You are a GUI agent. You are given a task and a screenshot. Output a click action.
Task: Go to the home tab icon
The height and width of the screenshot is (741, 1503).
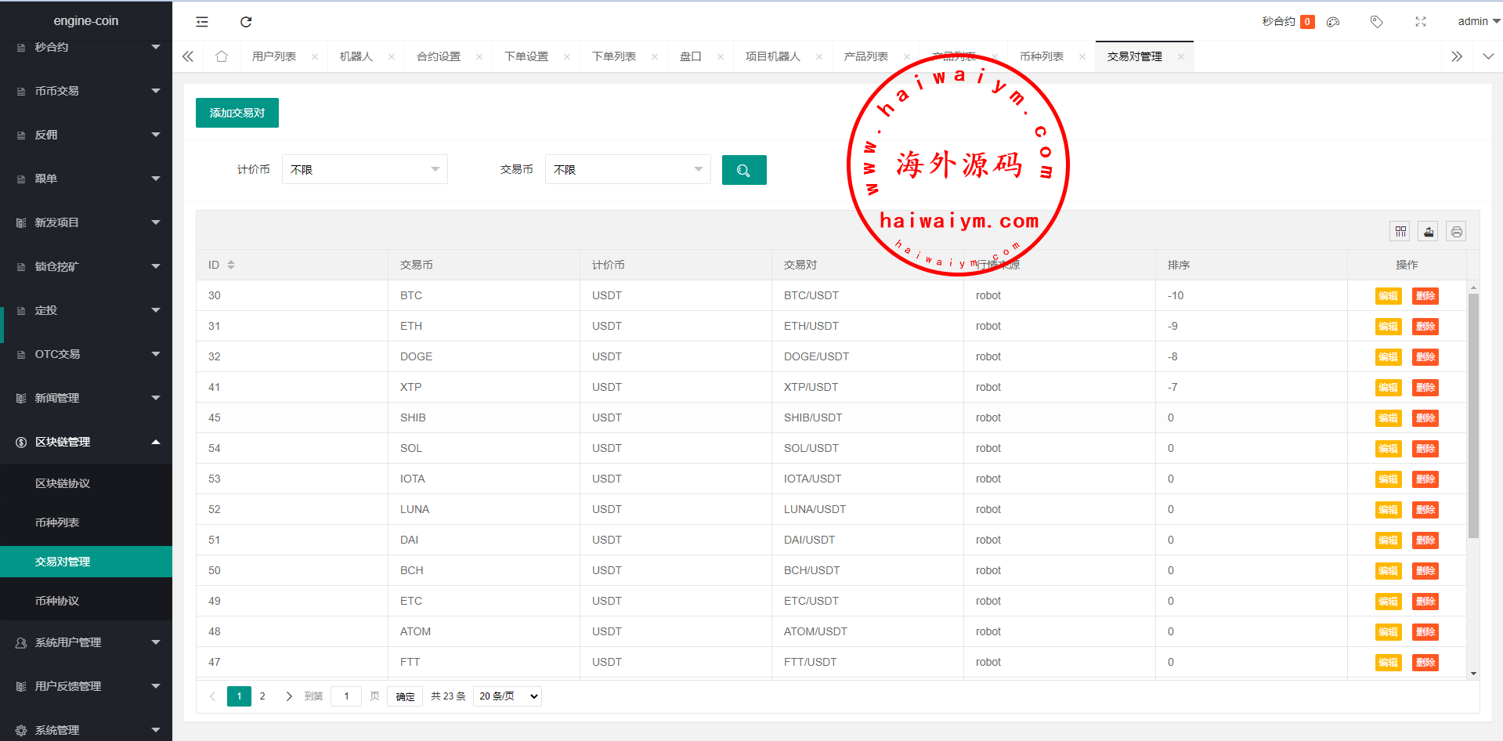click(x=222, y=56)
